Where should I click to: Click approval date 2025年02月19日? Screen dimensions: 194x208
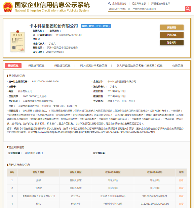[117, 96]
